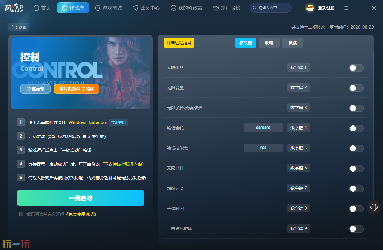Click the cheat list scrollbar
Image resolution: width=383 pixels, height=250 pixels.
373,126
